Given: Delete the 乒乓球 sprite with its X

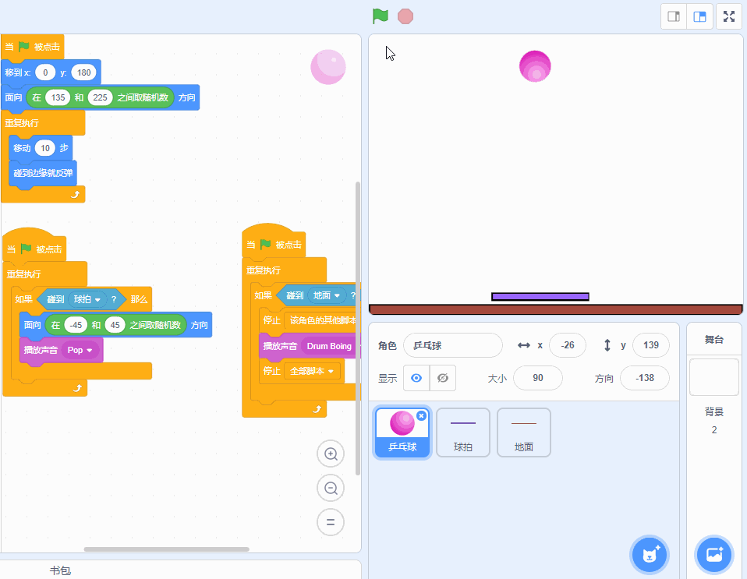Looking at the screenshot, I should [x=421, y=416].
